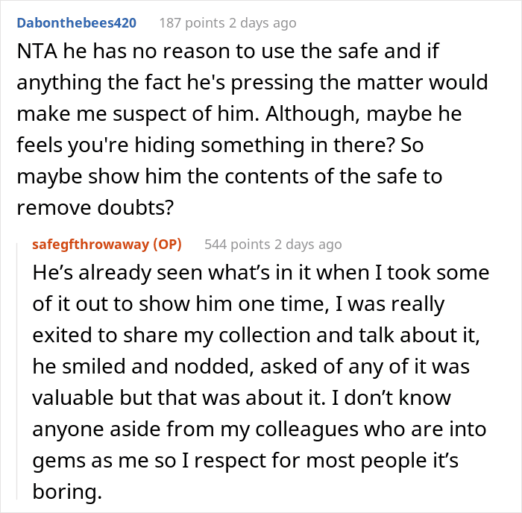Click the 'exited to share my collection' line
The image size is (522, 513).
257,336
